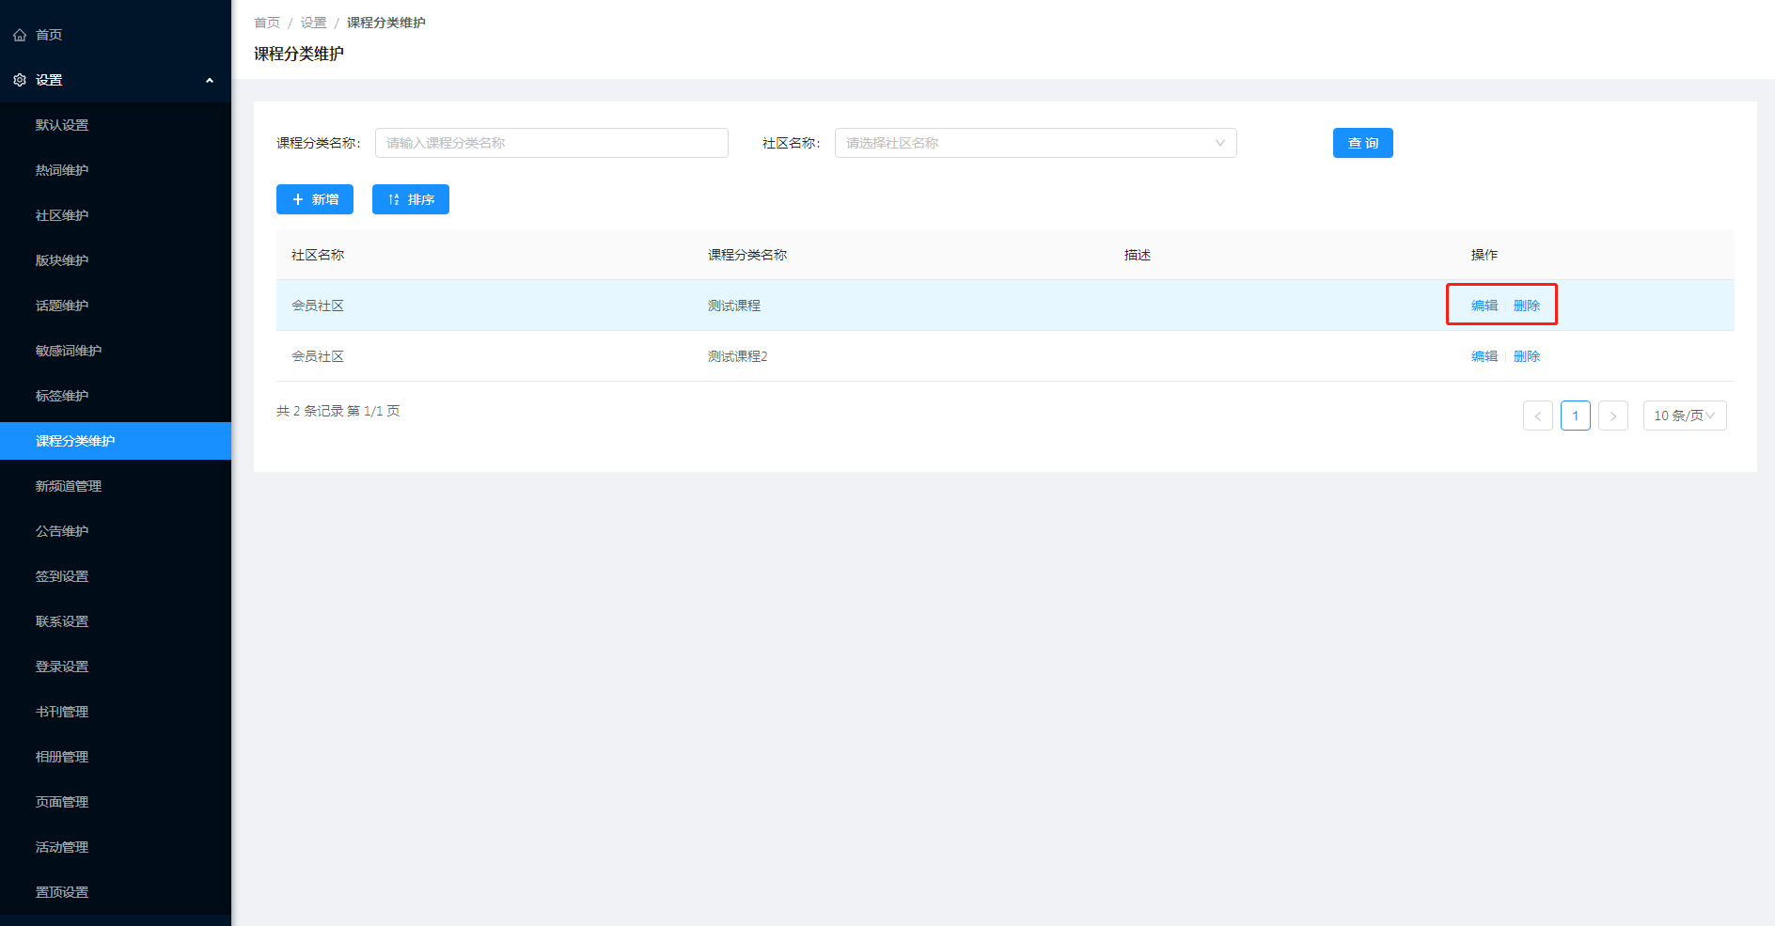Click 会员社区 cell in 测试课程 row

[318, 306]
